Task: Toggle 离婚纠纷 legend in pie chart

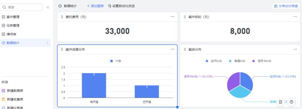Action: pyautogui.click(x=237, y=61)
